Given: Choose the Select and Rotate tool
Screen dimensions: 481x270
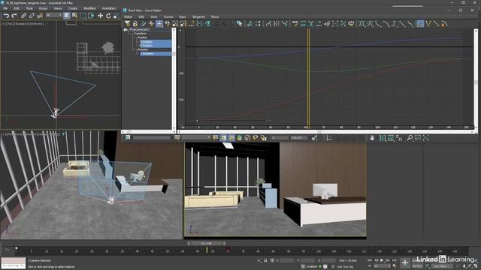Looking at the screenshot, I should 108,15.
